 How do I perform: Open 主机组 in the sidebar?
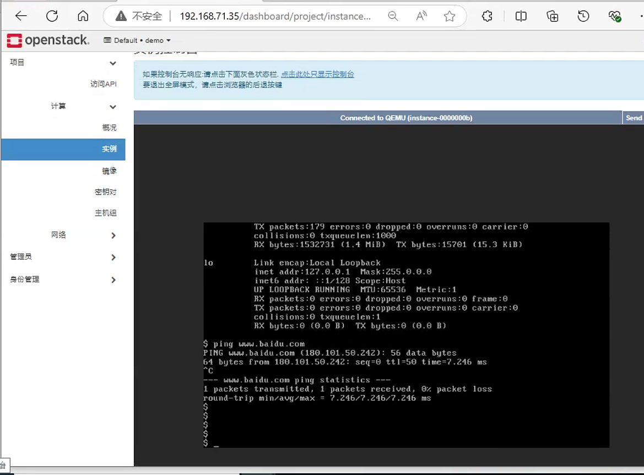106,213
